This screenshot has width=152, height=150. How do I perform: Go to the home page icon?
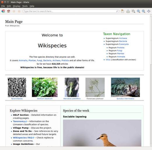pos(8,11)
